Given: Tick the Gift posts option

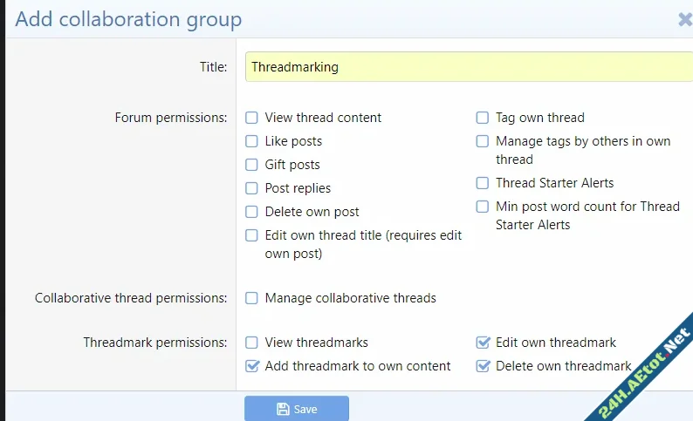Looking at the screenshot, I should (x=251, y=165).
